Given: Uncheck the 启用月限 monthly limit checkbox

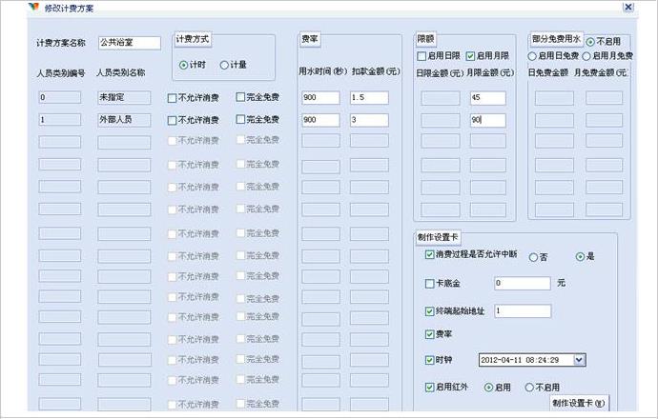Looking at the screenshot, I should point(470,56).
